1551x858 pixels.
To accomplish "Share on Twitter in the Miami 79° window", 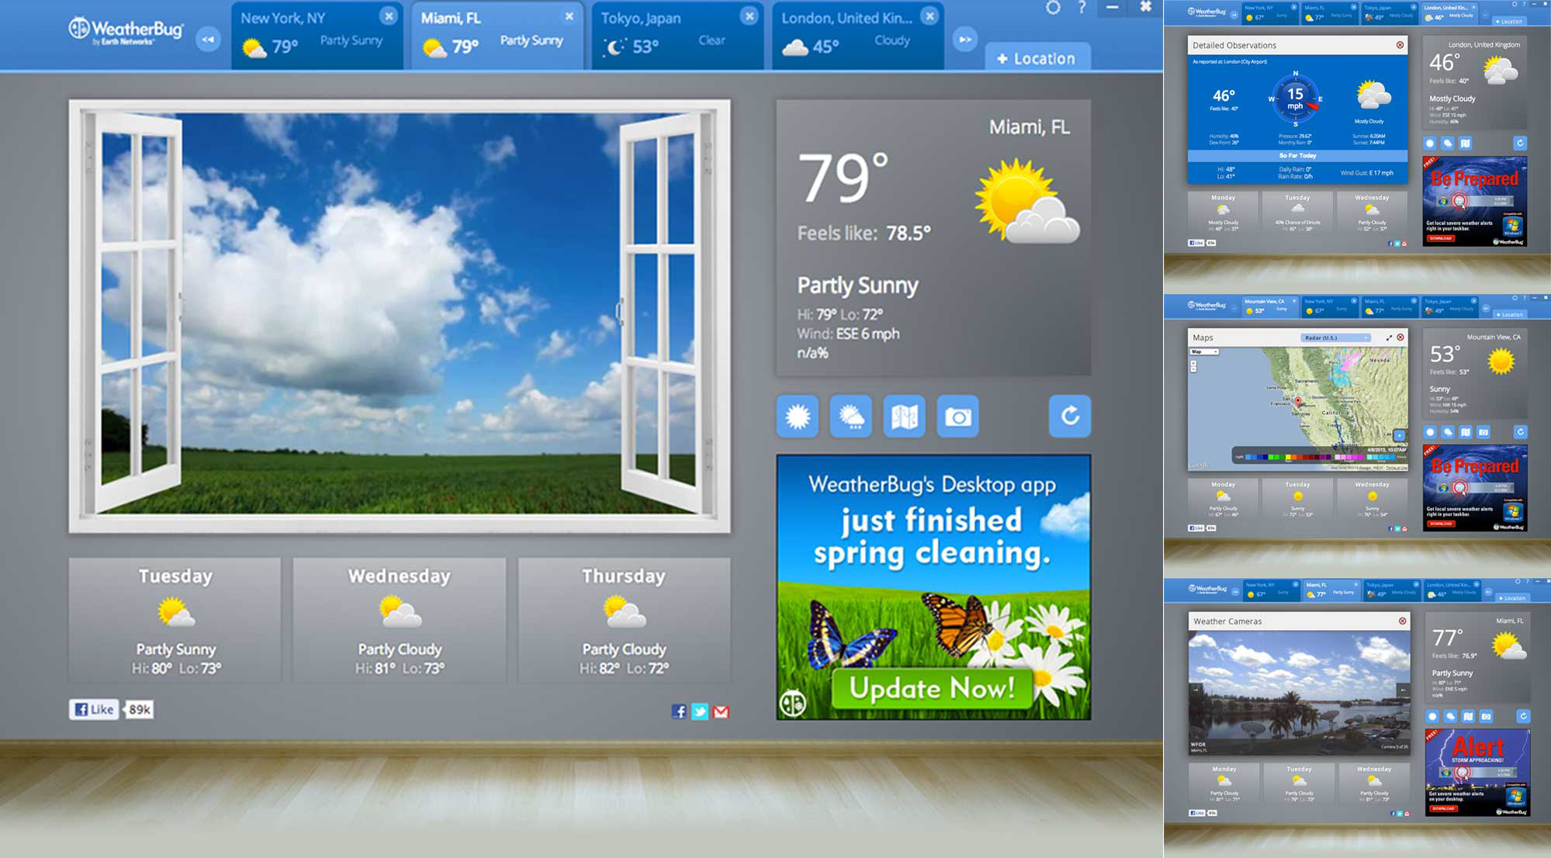I will pyautogui.click(x=700, y=711).
